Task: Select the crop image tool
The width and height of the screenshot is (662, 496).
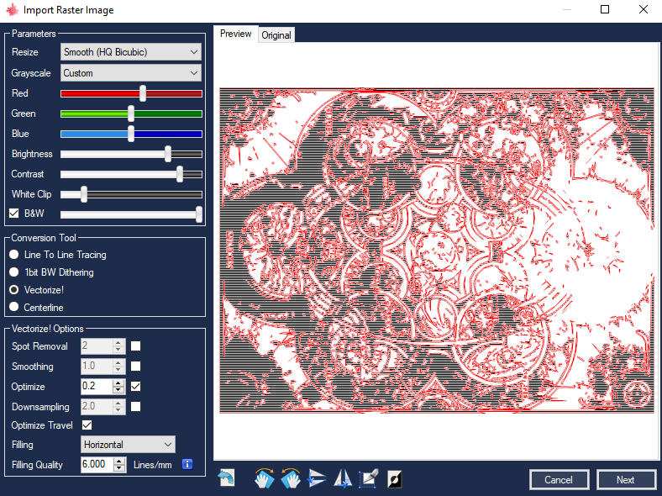Action: click(369, 478)
